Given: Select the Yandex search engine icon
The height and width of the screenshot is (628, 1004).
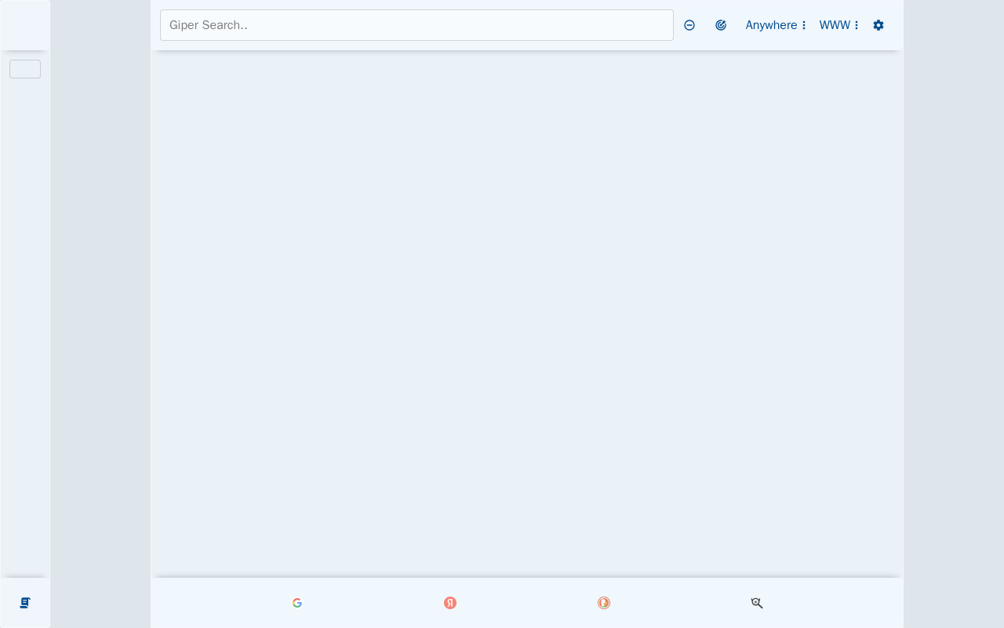Looking at the screenshot, I should (x=450, y=603).
